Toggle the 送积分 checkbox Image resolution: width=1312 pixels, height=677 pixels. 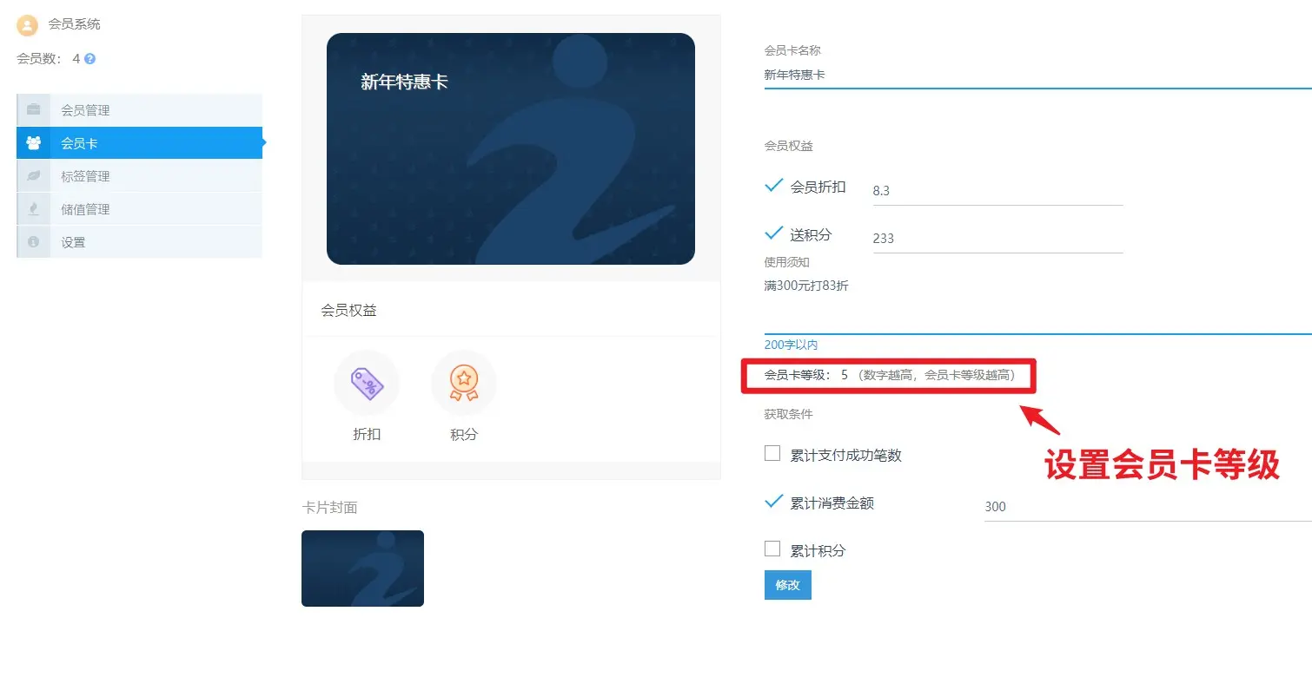[773, 233]
